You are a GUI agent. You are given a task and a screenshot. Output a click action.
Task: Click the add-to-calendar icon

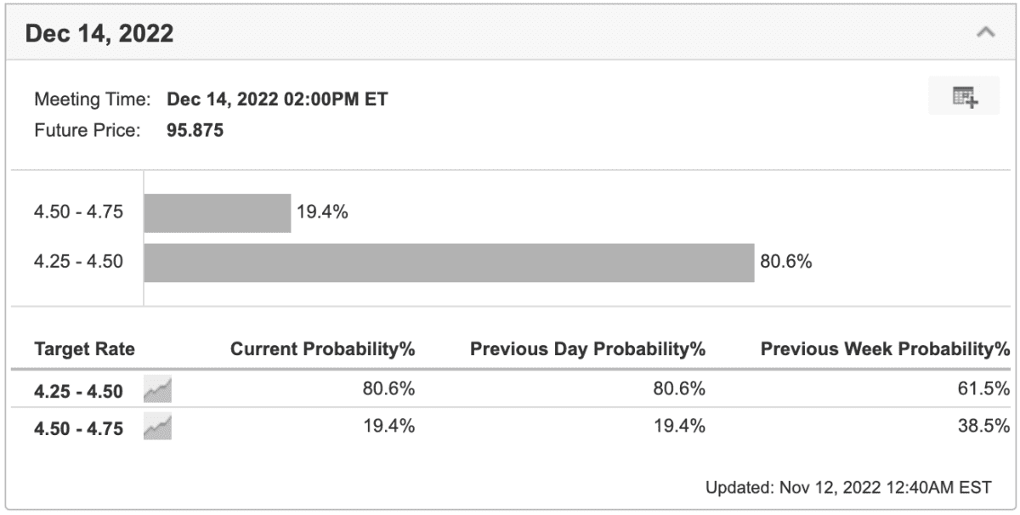point(965,97)
